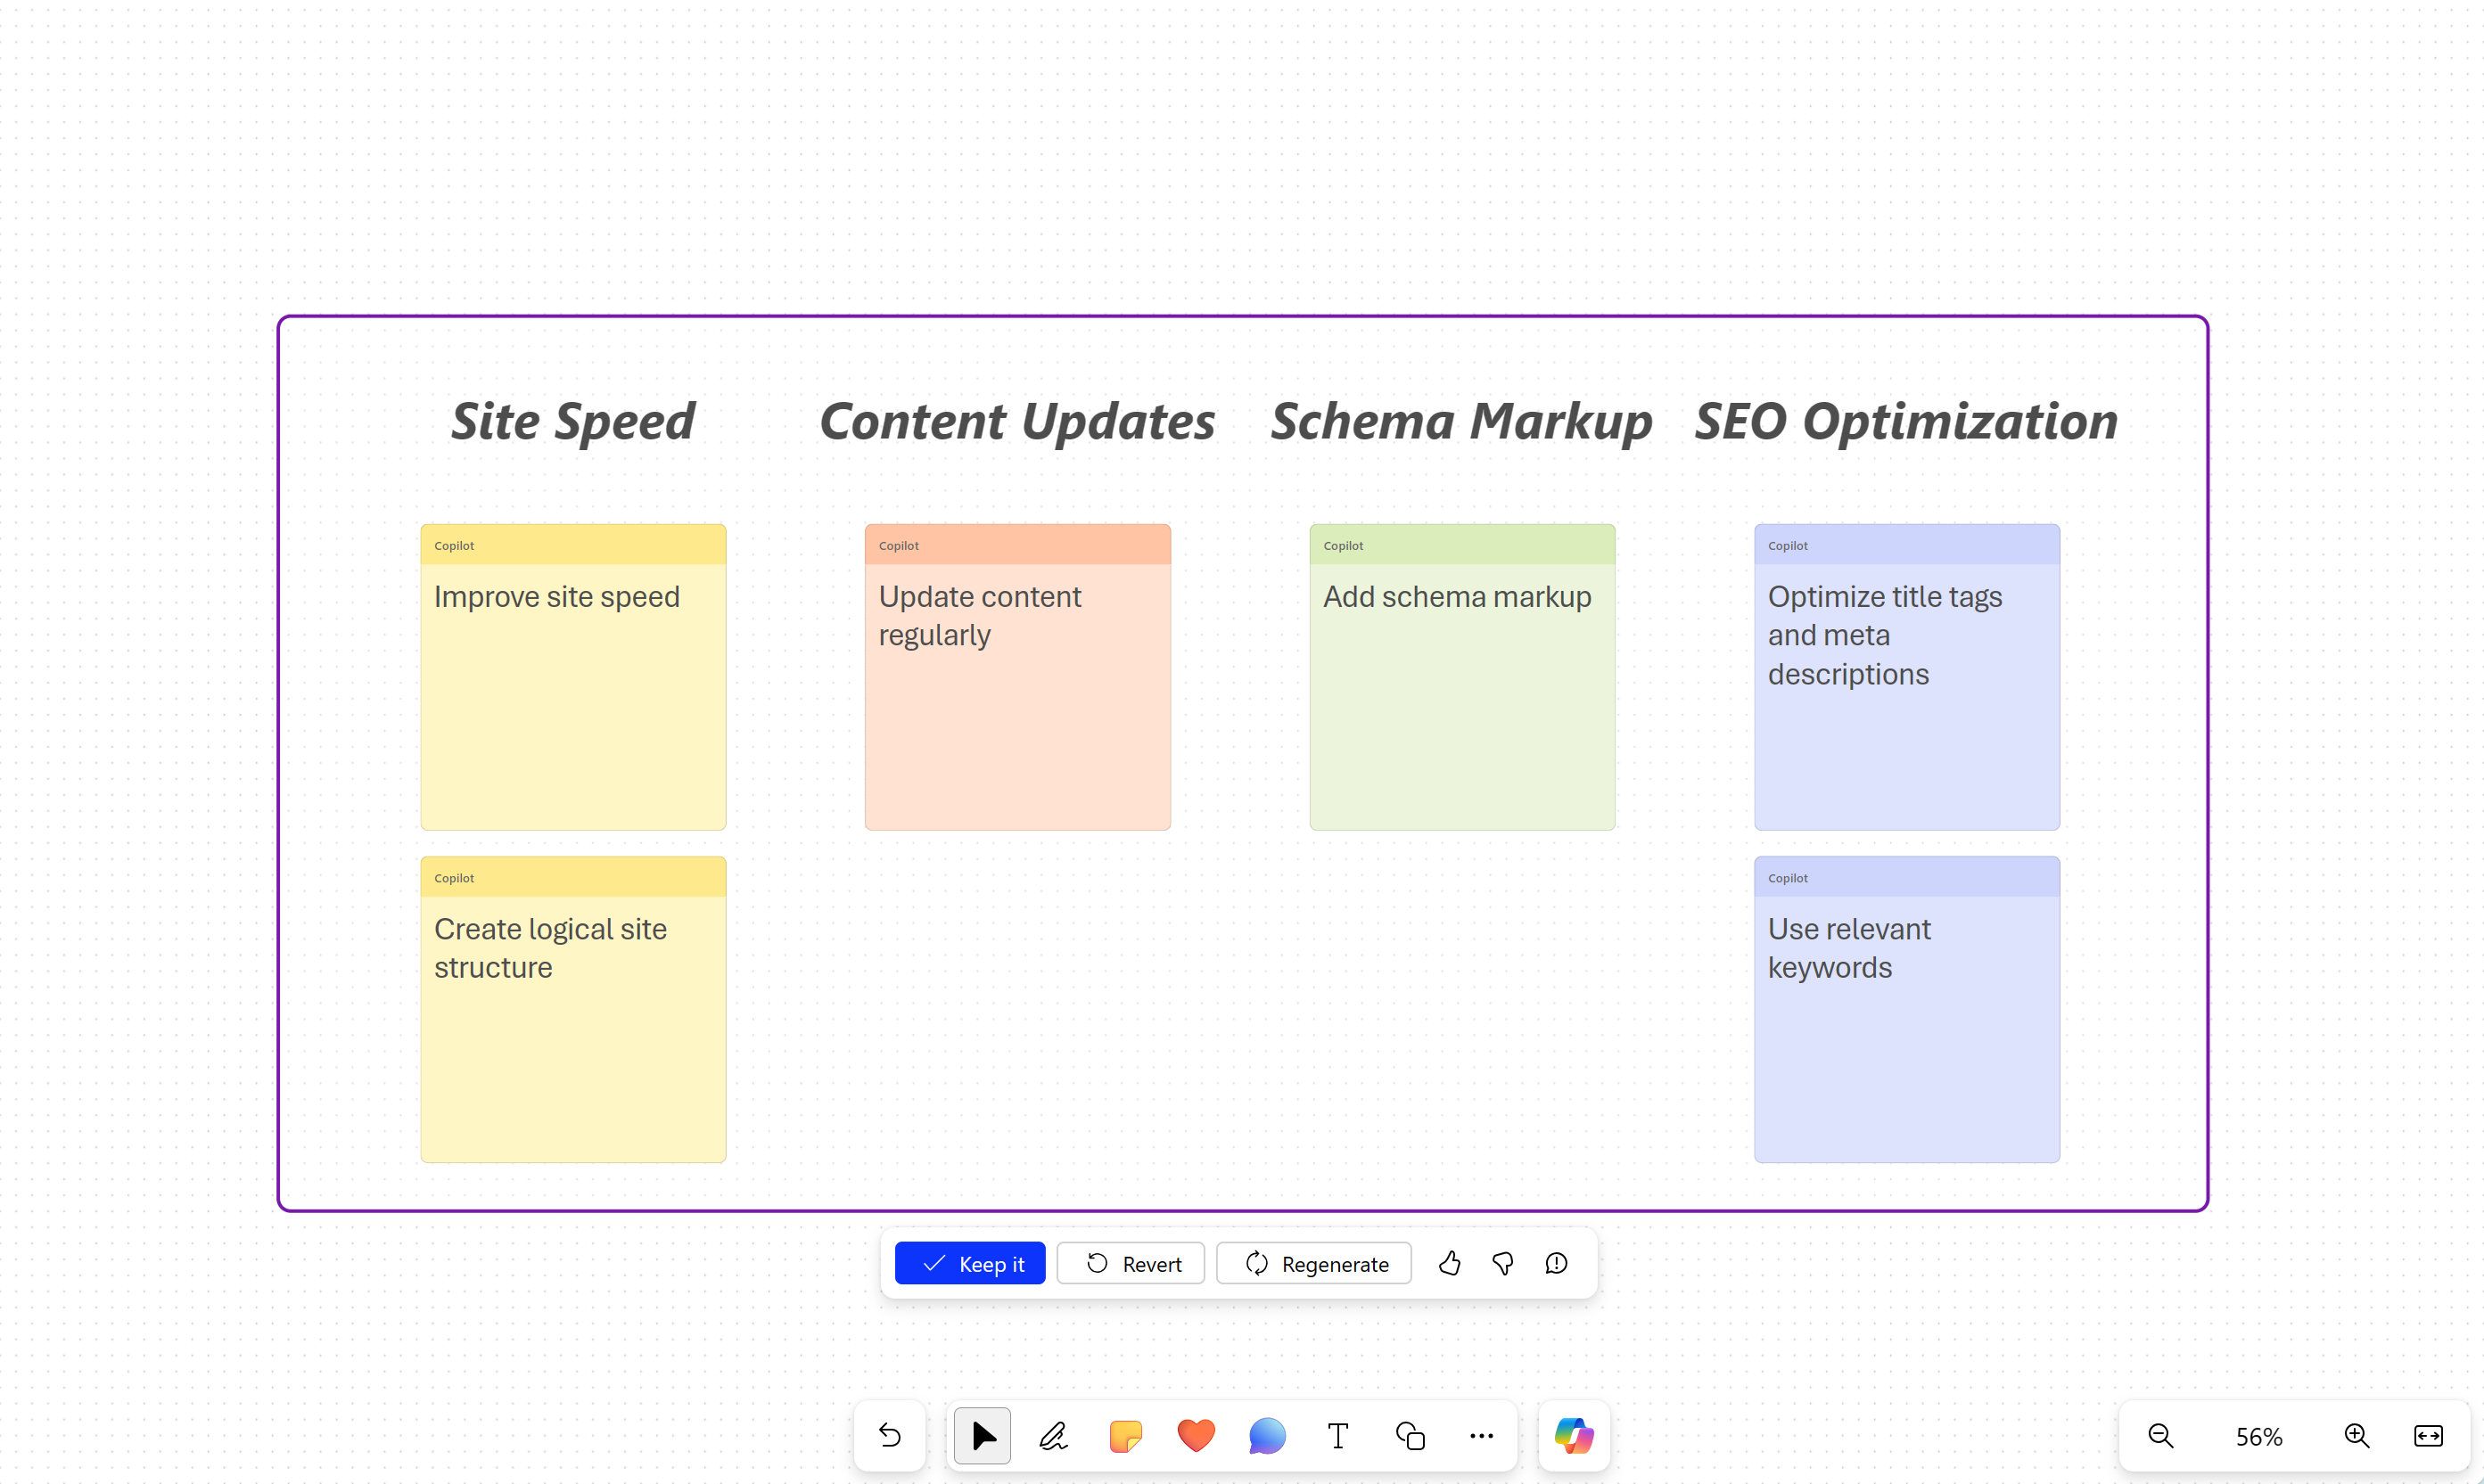Open the Copilot assistant
Screen dimensions: 2484x1484
click(1574, 1435)
